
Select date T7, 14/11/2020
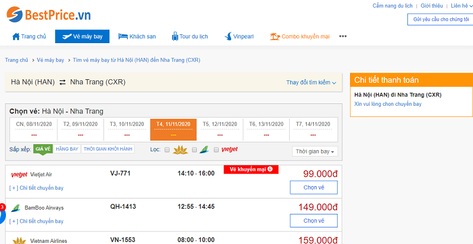point(313,129)
